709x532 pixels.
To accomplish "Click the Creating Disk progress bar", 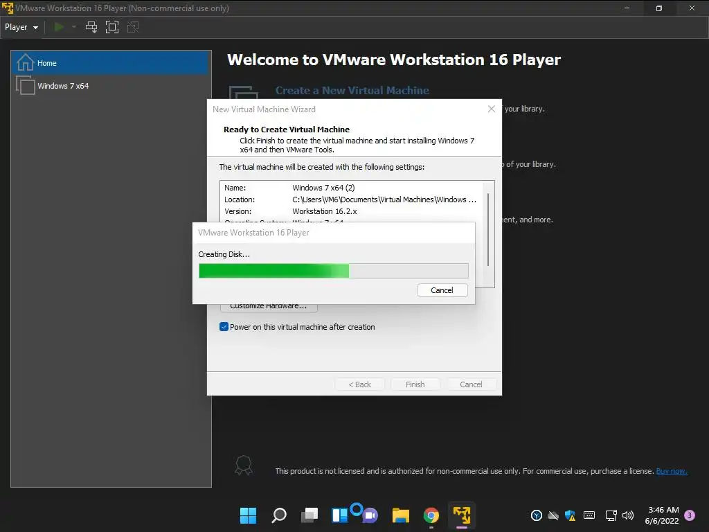I will pyautogui.click(x=334, y=271).
